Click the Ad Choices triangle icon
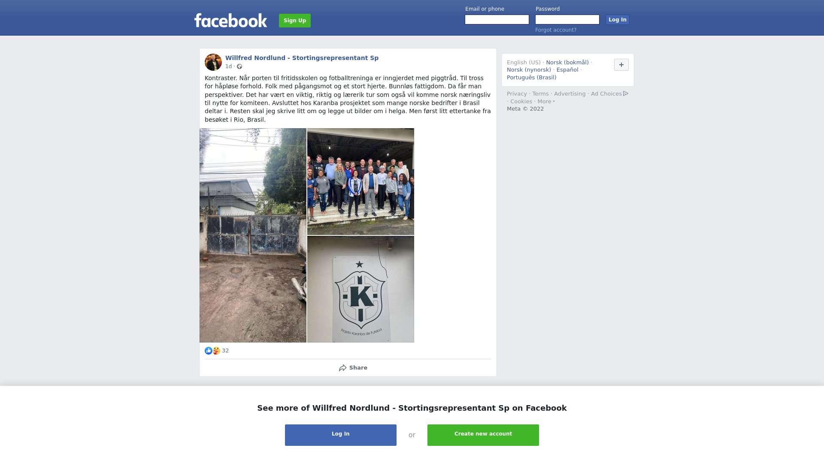 626,93
